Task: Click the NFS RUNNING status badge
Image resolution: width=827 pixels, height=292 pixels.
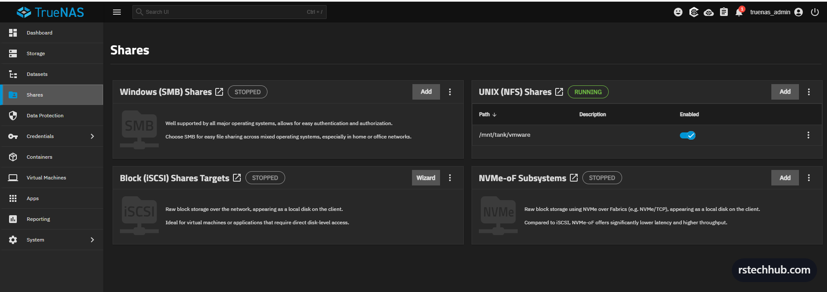Action: 588,92
